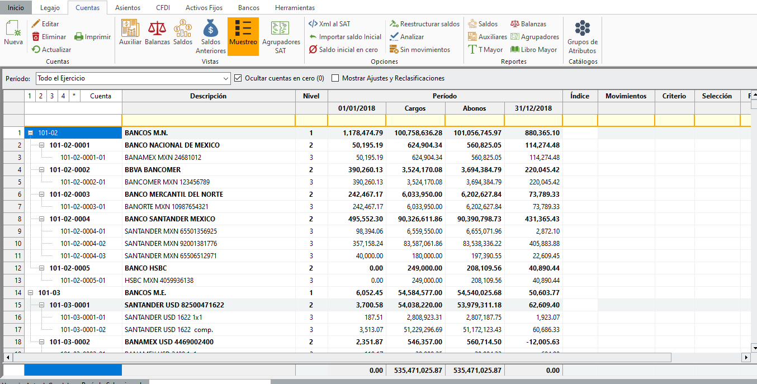Click the Descripción filter field
Viewport: 757px width, 384px height.
pos(208,121)
